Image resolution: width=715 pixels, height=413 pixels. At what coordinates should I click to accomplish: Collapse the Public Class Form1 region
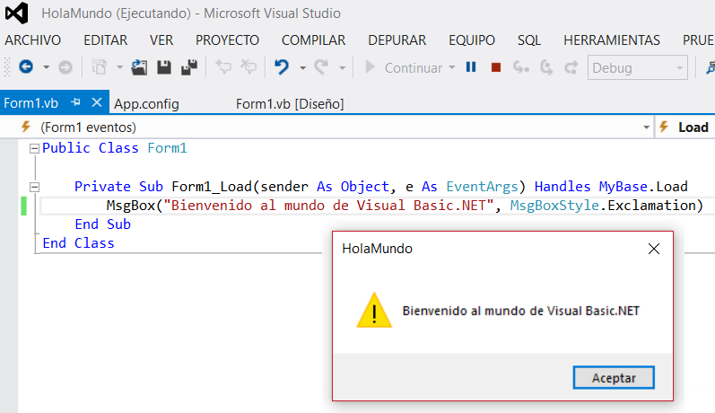[34, 148]
